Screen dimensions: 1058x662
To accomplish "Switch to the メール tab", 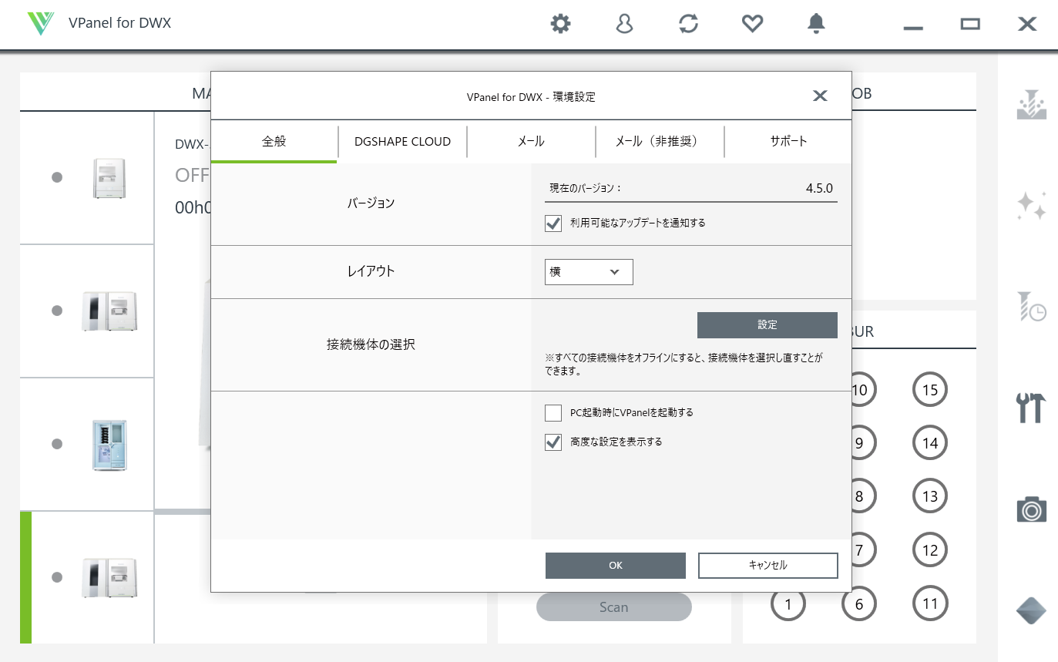I will 531,142.
